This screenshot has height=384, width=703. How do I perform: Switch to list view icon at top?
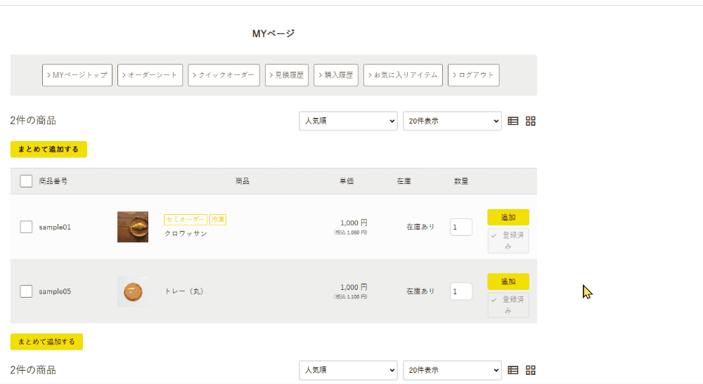pos(513,121)
